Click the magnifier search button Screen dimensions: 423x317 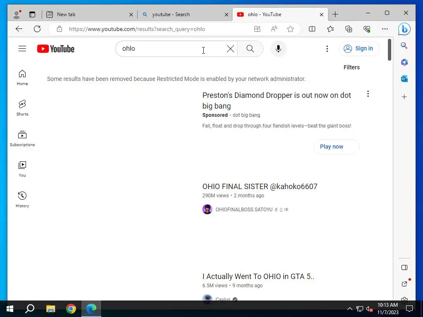point(250,49)
